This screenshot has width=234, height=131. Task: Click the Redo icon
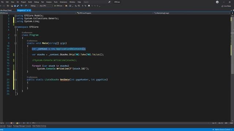(x=26, y=6)
